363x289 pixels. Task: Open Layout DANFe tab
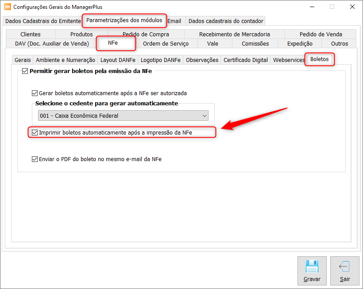click(118, 60)
